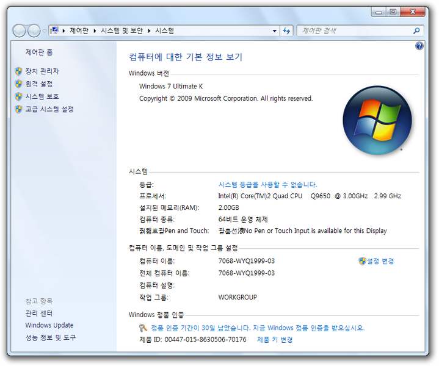Click the 64비트 운영 체제 value

pos(243,220)
